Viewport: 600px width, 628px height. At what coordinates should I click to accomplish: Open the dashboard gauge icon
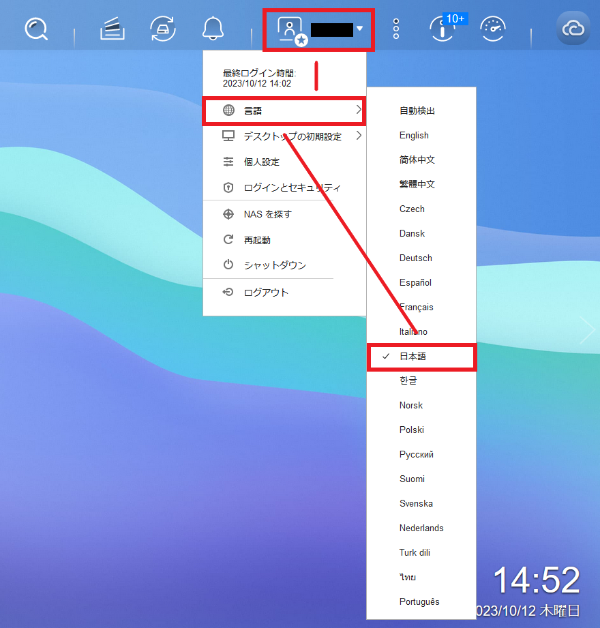493,29
